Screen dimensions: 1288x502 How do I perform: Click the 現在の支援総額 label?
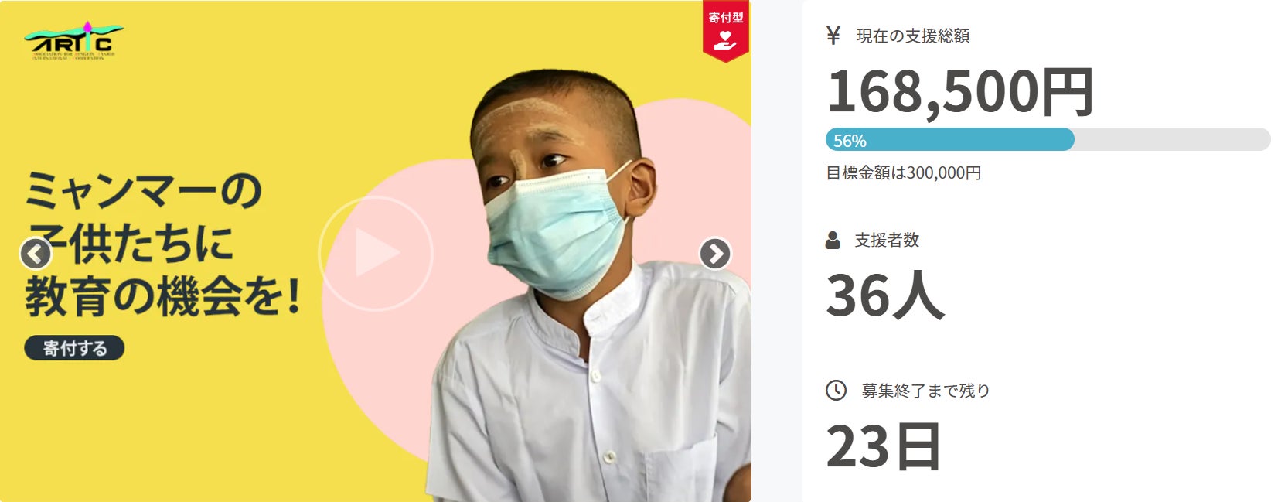coord(913,36)
